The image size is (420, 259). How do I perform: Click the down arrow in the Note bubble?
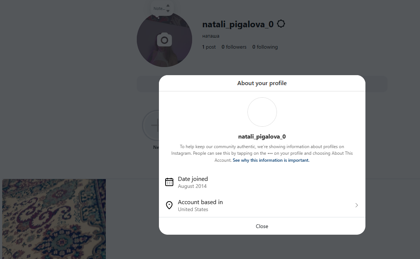(x=168, y=11)
